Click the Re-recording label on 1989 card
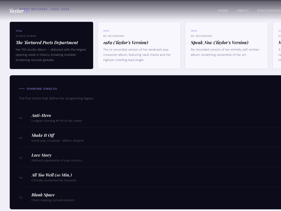The image size is (281, 211). tap(114, 36)
